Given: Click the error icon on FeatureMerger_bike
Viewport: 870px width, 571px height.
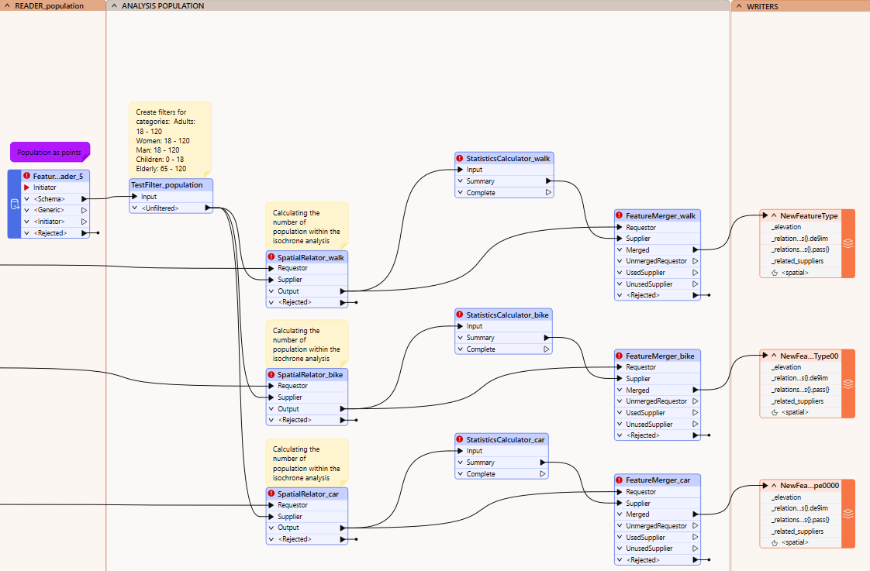Looking at the screenshot, I should 620,356.
